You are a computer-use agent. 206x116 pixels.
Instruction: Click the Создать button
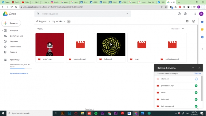[11, 23]
